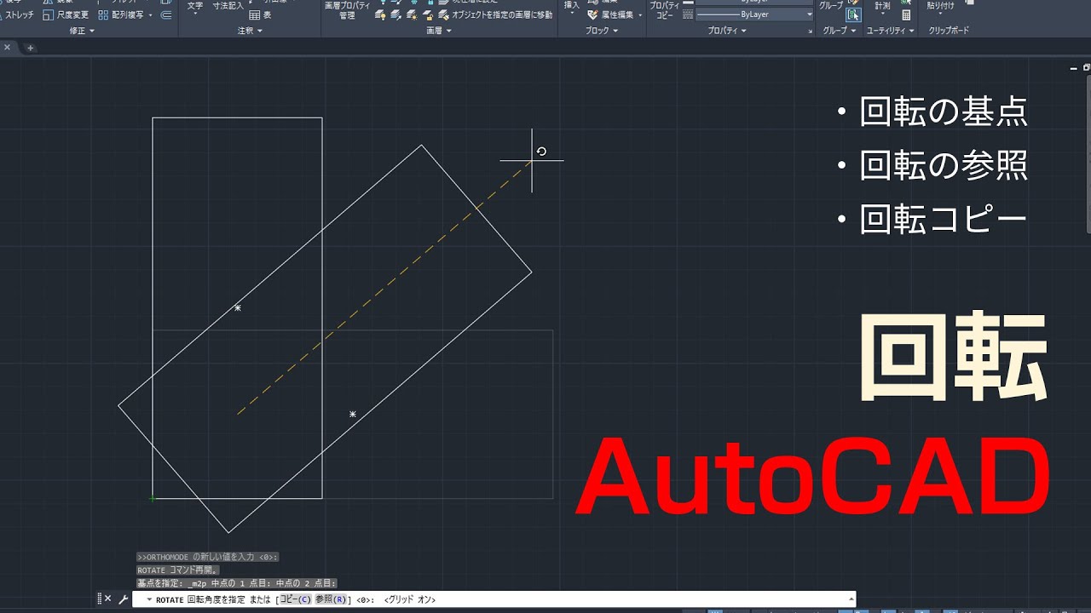Click the '基点を指定: _m2p' history line
The width and height of the screenshot is (1091, 613).
click(x=237, y=583)
